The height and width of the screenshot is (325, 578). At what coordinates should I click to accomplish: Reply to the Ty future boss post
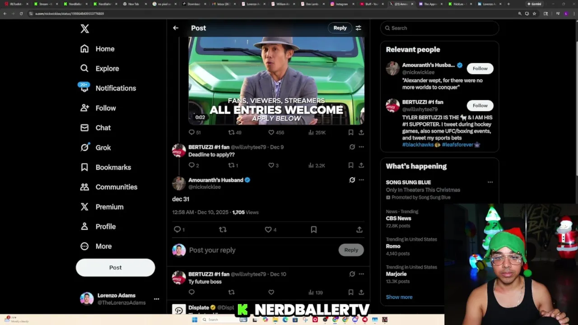tap(191, 292)
